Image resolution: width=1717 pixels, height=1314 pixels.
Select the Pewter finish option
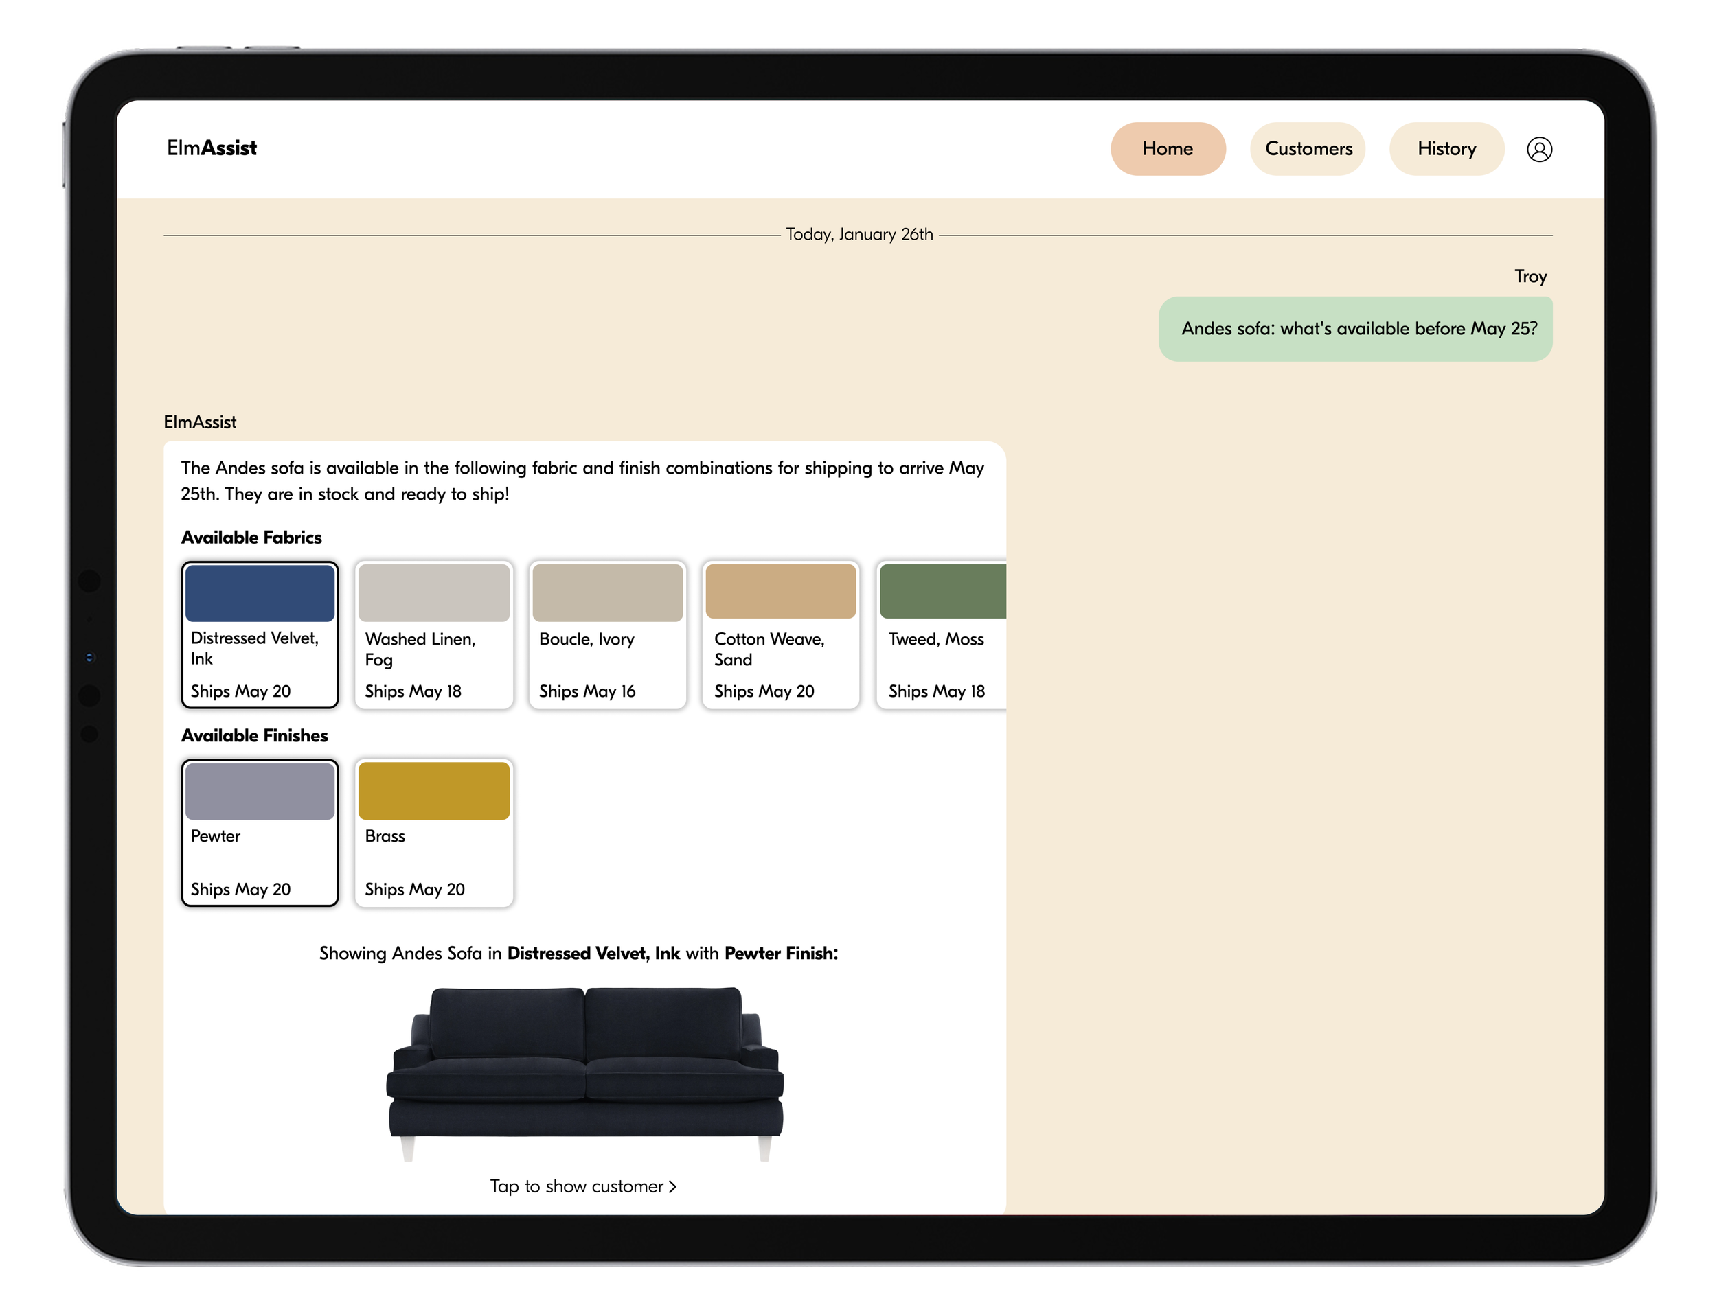(260, 832)
